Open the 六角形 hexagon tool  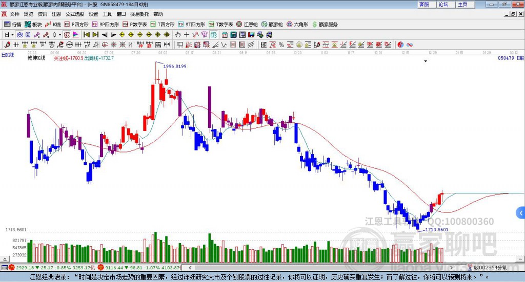point(297,25)
